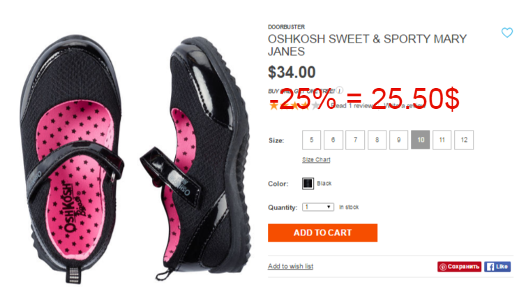
Task: Click the Pinterest Сохранить button
Action: coord(459,267)
